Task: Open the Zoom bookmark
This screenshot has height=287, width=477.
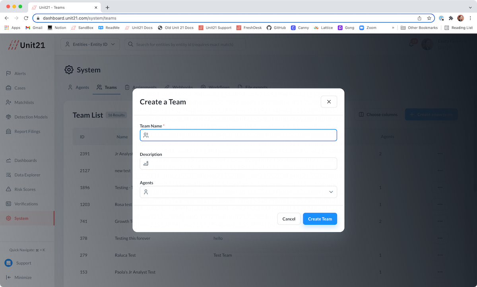Action: (368, 28)
